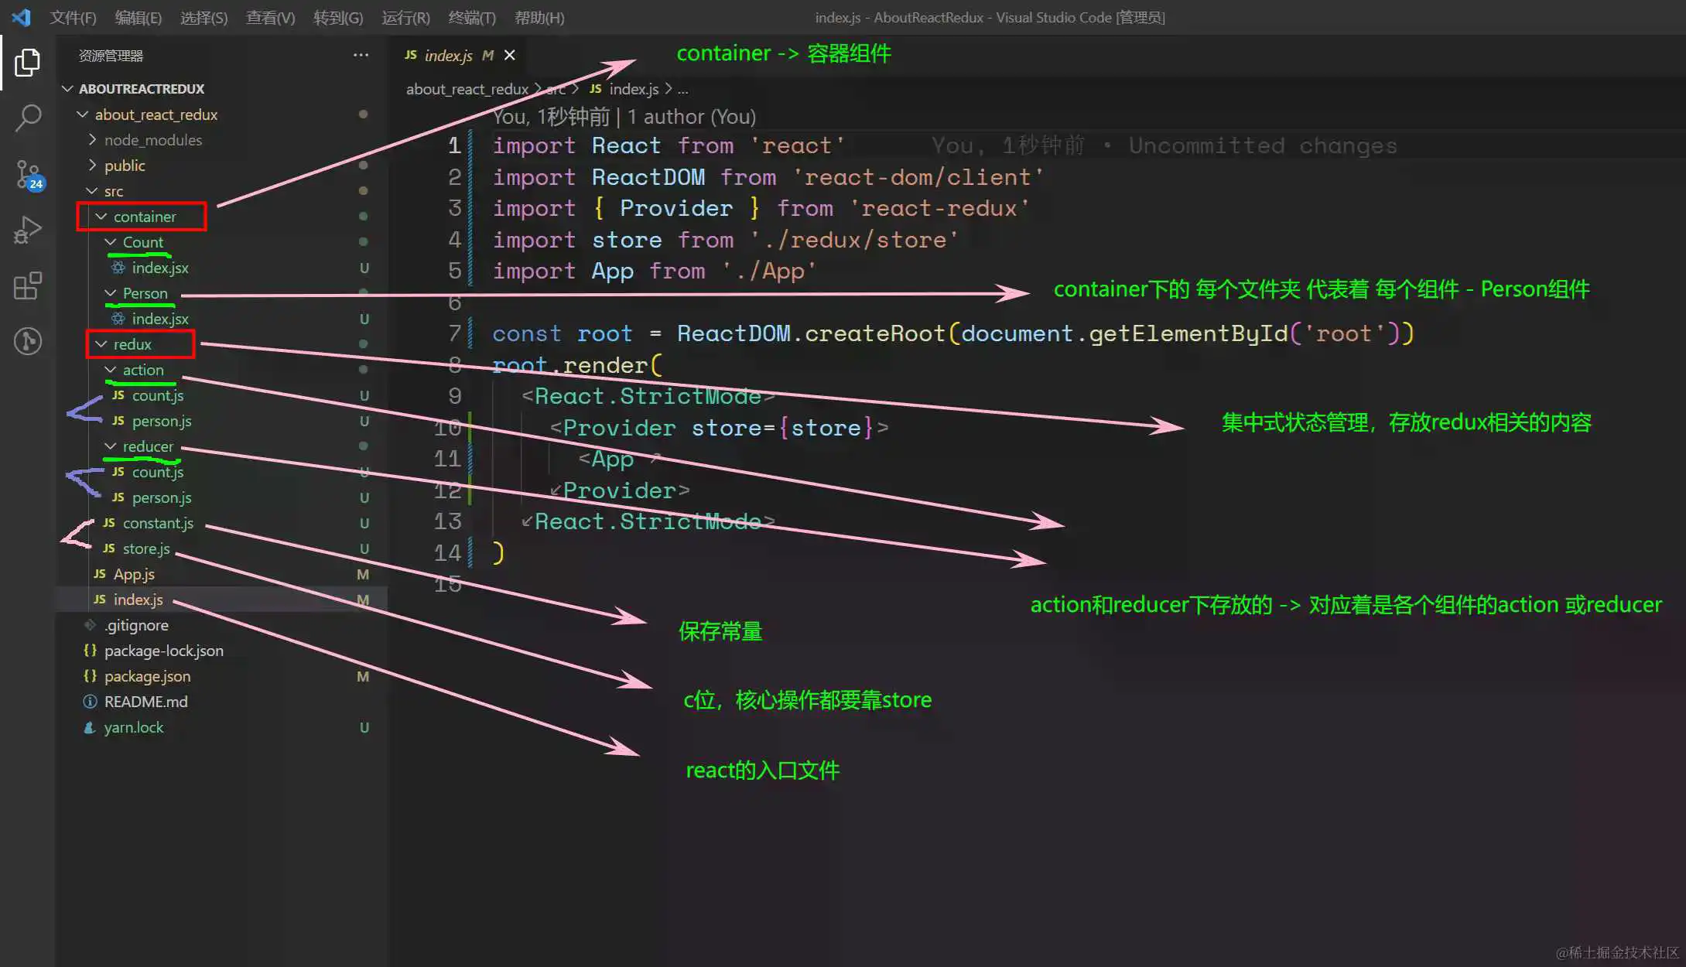The image size is (1686, 967).
Task: Open the Explorer view in activity bar
Action: click(28, 63)
